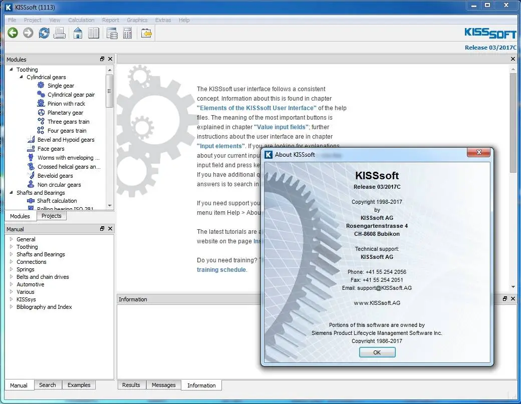
Task: Expand Connections in the Manual tree
Action: (x=12, y=262)
